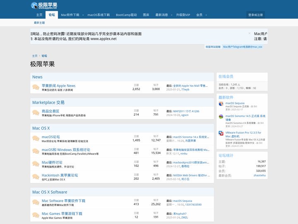
Task: Click the macOS Sequoia software icon in sidebar
Action: (221, 104)
